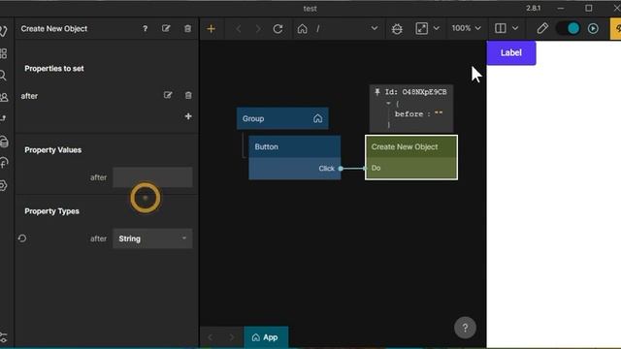Image resolution: width=621 pixels, height=349 pixels.
Task: Click the 'Property Types' heading
Action: 51,211
